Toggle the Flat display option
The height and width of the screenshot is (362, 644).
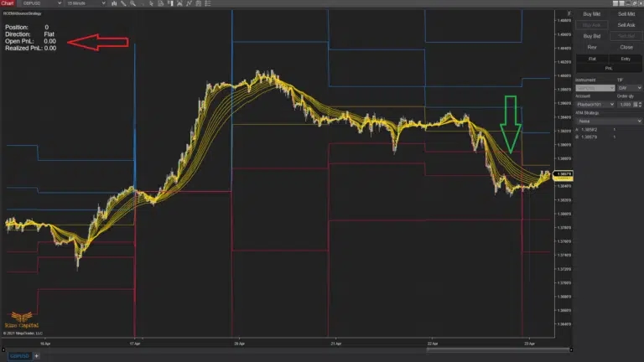(x=592, y=59)
